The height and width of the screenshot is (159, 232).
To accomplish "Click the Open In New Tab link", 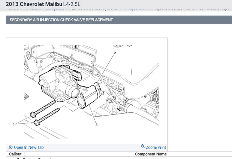I will (29, 147).
